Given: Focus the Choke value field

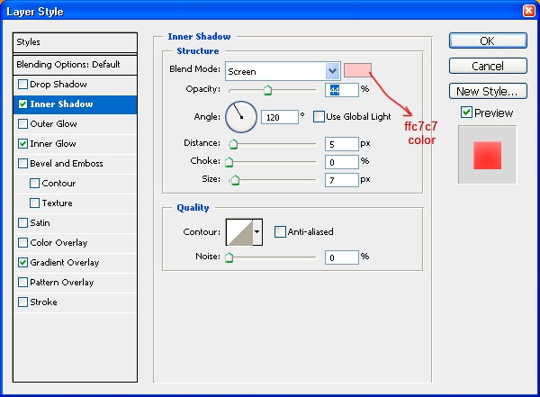Looking at the screenshot, I should click(x=342, y=162).
